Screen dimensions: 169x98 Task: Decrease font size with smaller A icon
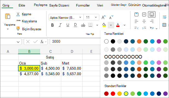111,17
